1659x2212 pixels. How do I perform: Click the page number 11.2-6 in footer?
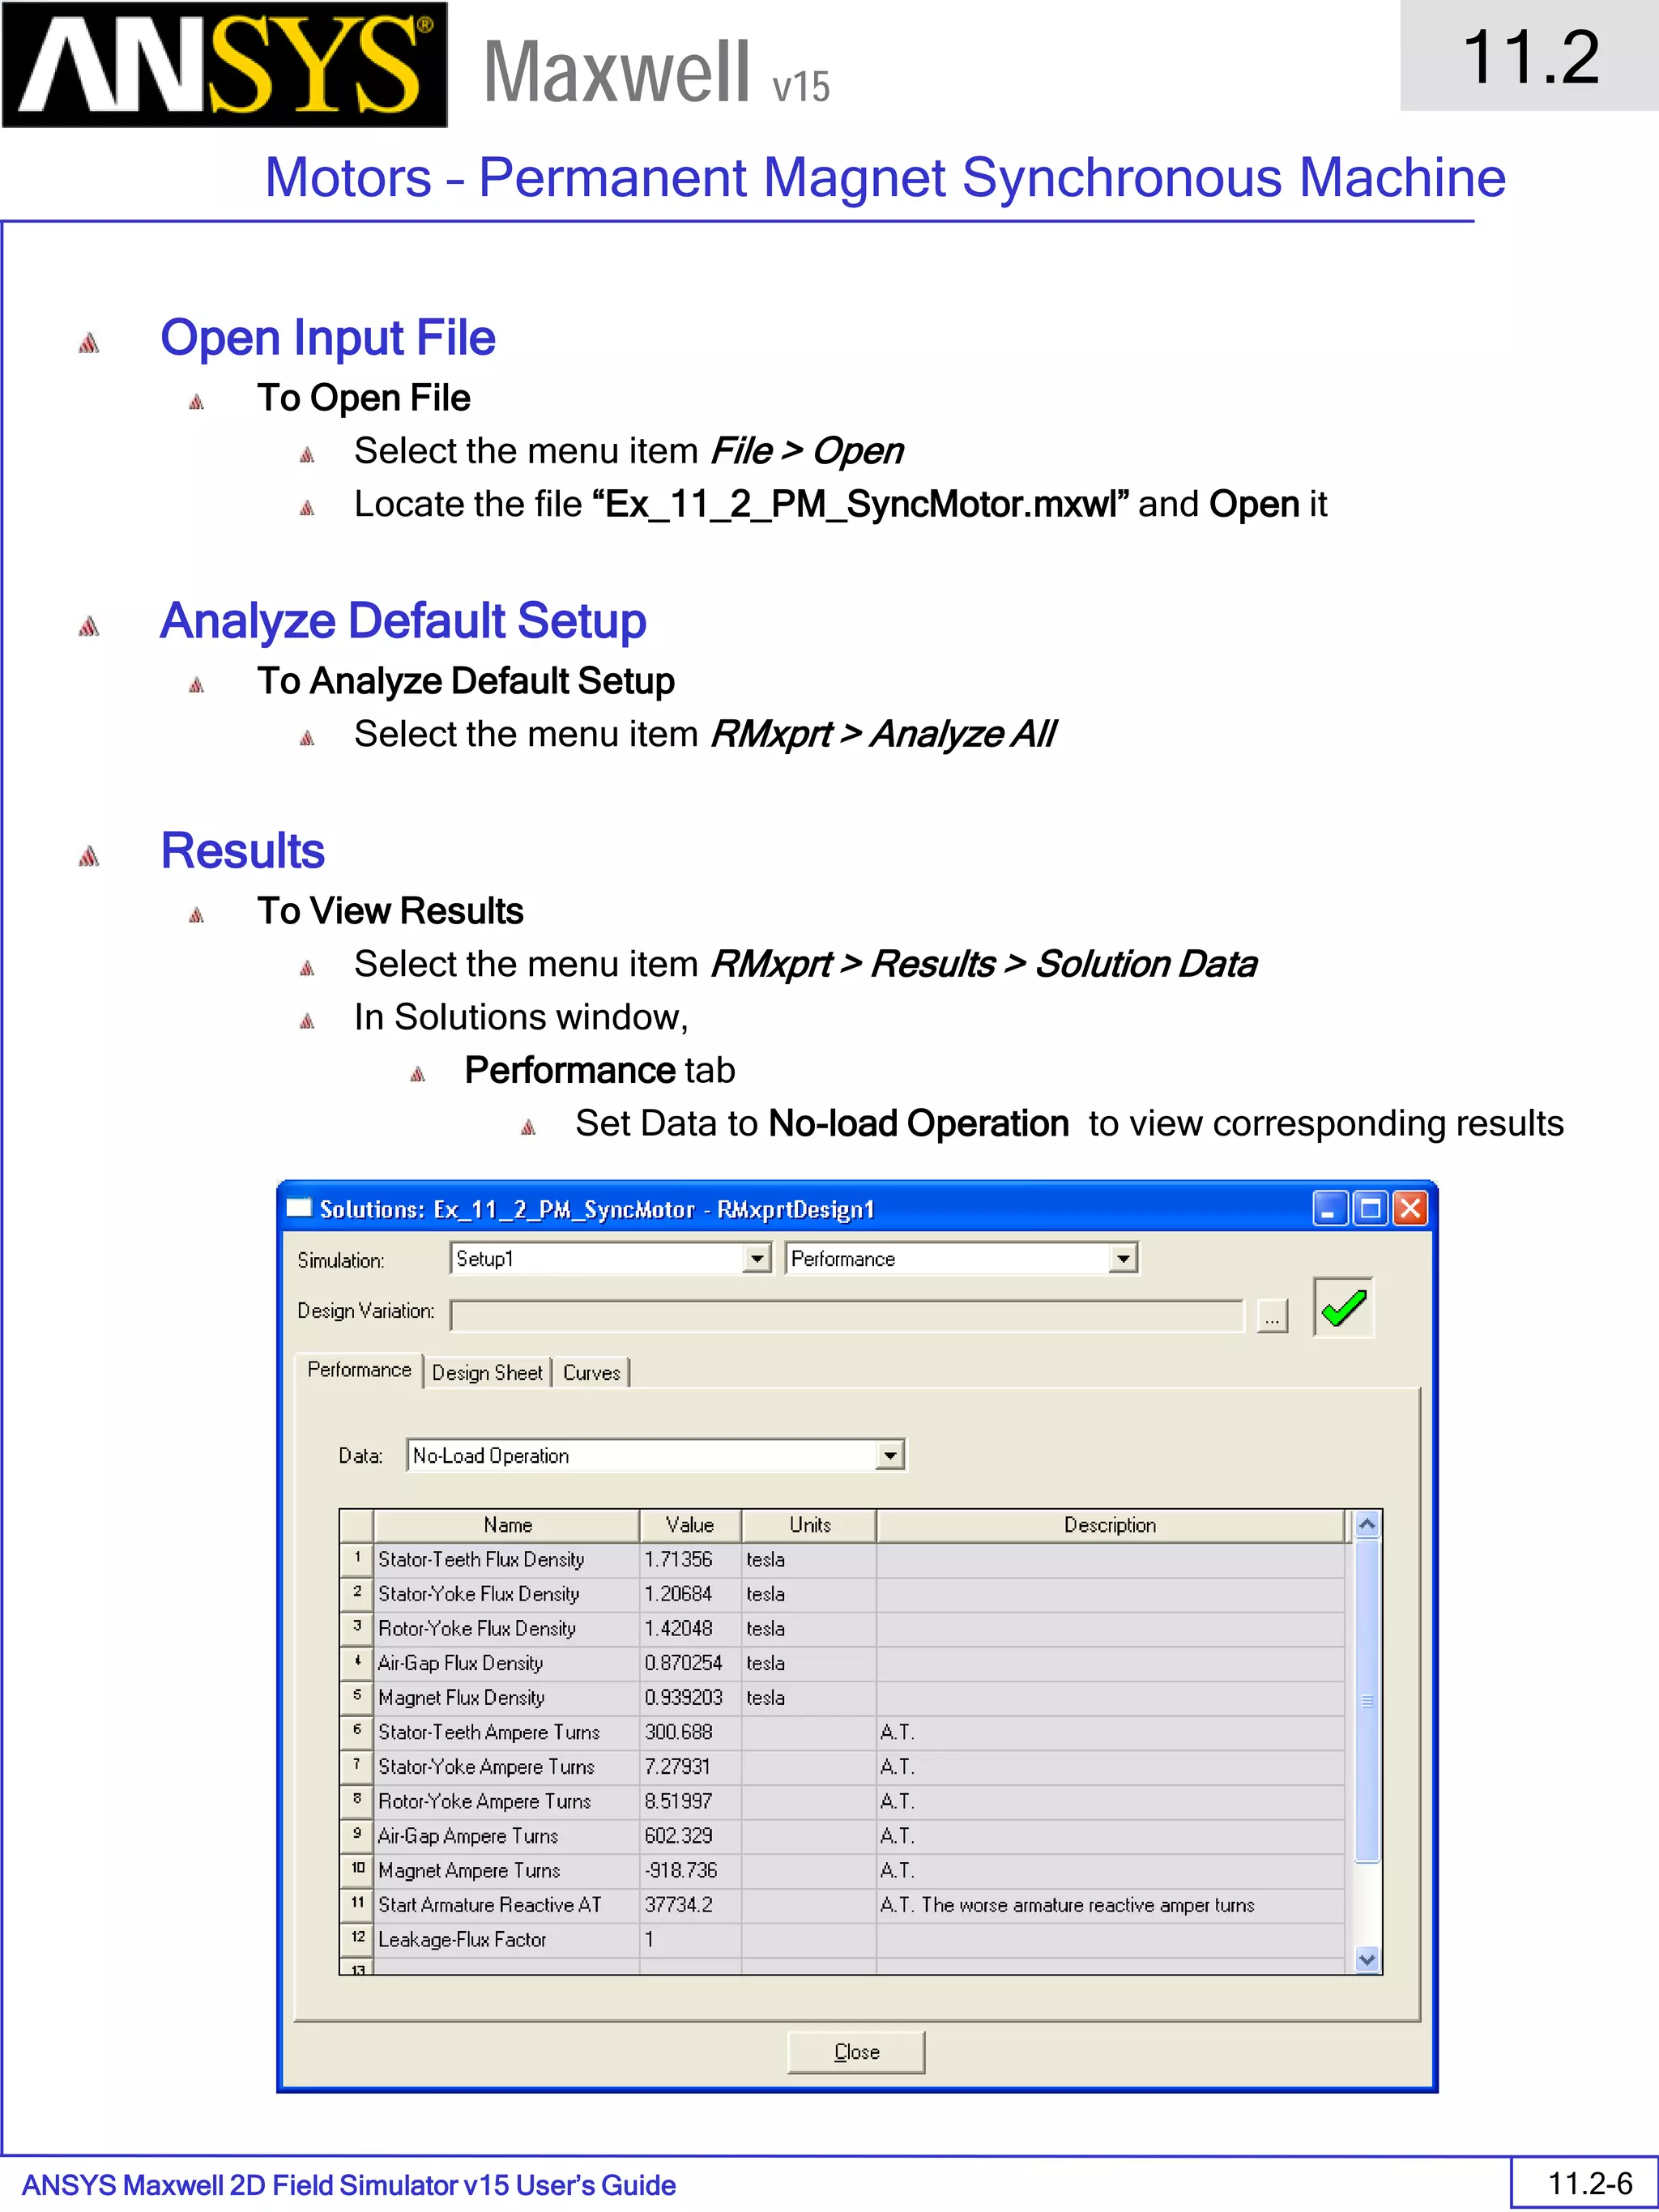[1590, 2183]
